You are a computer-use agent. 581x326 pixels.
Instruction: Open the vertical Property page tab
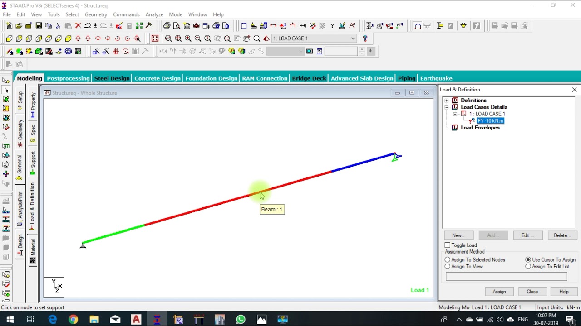(x=33, y=105)
